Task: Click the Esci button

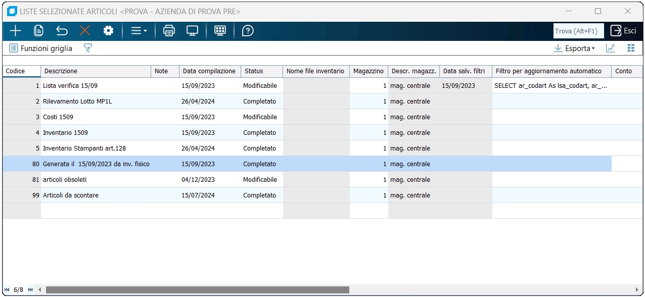Action: tap(623, 31)
